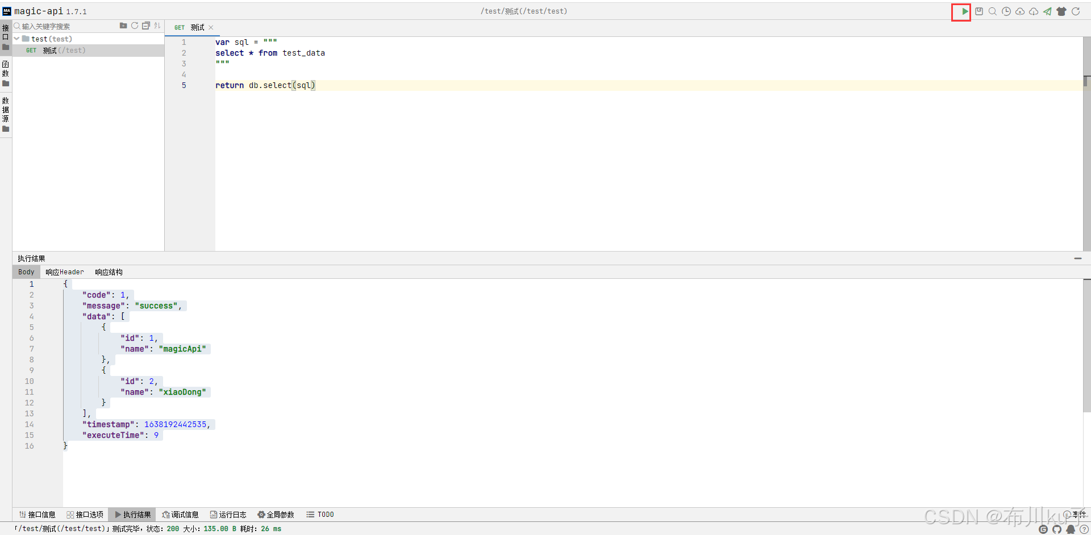This screenshot has height=535, width=1091.
Task: Open the 响应Header tab
Action: tap(65, 272)
